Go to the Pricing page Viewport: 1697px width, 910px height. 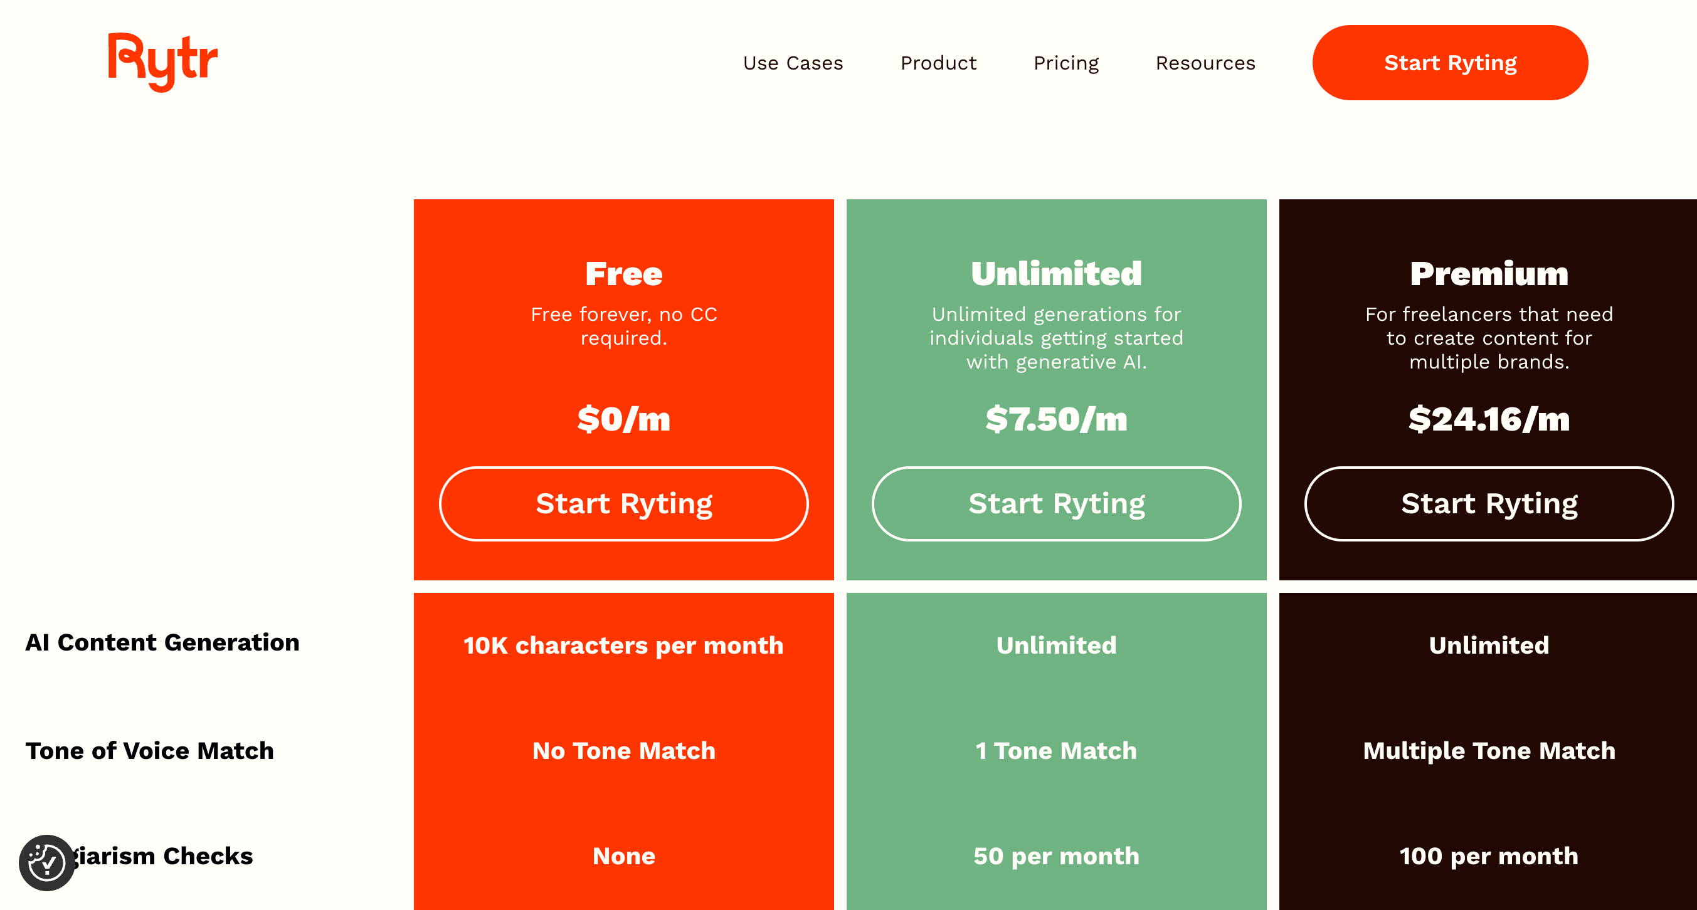(x=1066, y=63)
